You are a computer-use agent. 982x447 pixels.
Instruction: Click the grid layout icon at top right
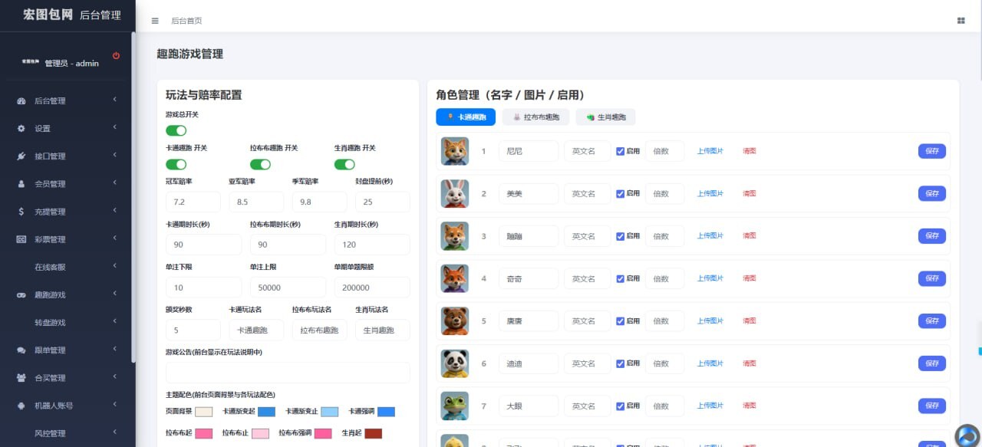[x=961, y=21]
